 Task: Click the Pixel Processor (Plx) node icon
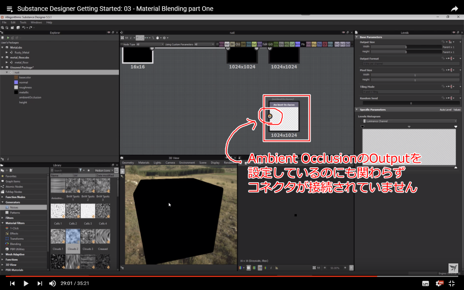click(x=303, y=44)
